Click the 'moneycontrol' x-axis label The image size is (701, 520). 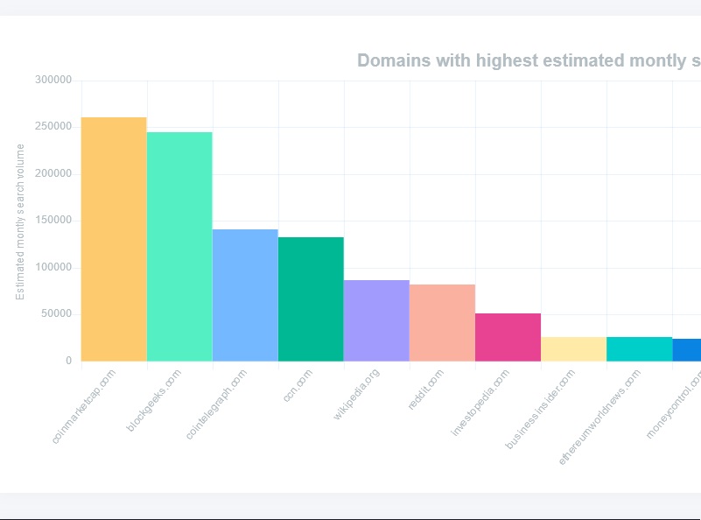(x=673, y=406)
